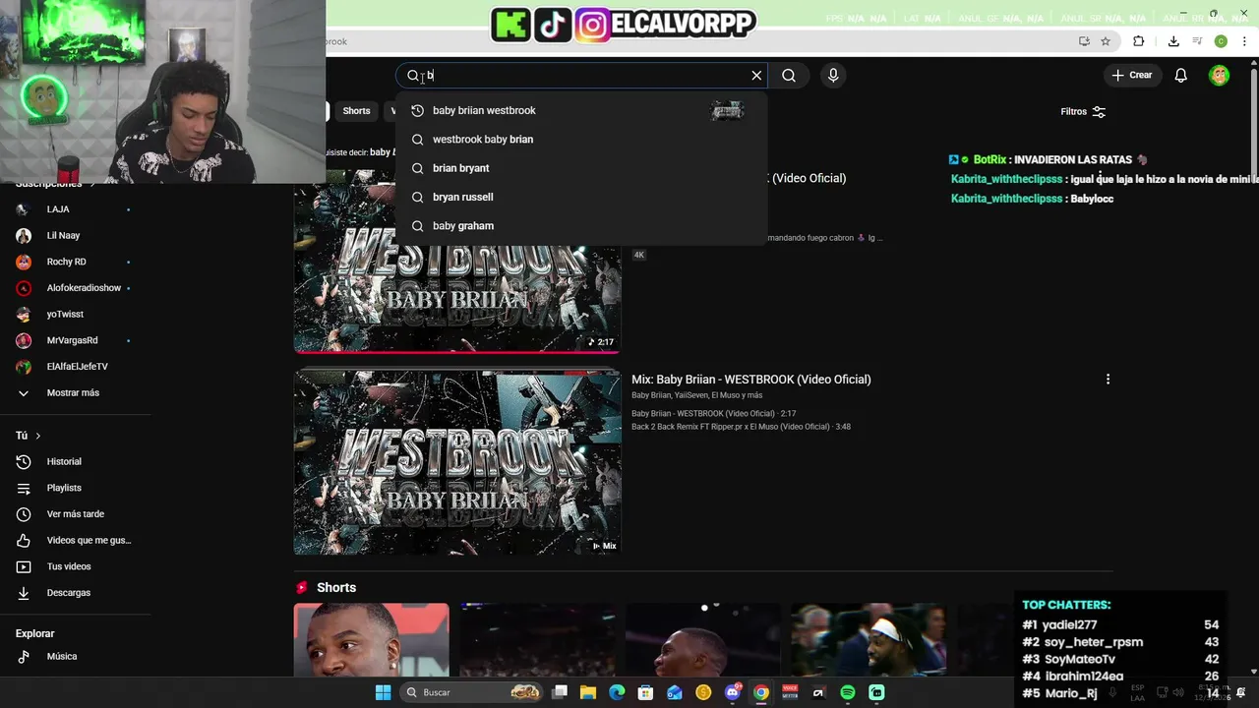
Task: Select suggestion 'brian bryant'
Action: 580,168
